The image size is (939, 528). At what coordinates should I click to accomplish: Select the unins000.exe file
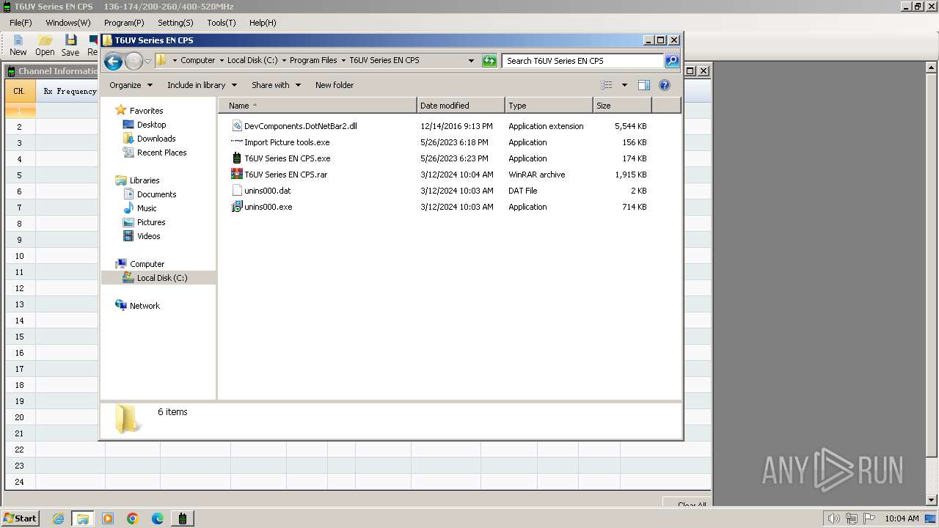pyautogui.click(x=268, y=207)
